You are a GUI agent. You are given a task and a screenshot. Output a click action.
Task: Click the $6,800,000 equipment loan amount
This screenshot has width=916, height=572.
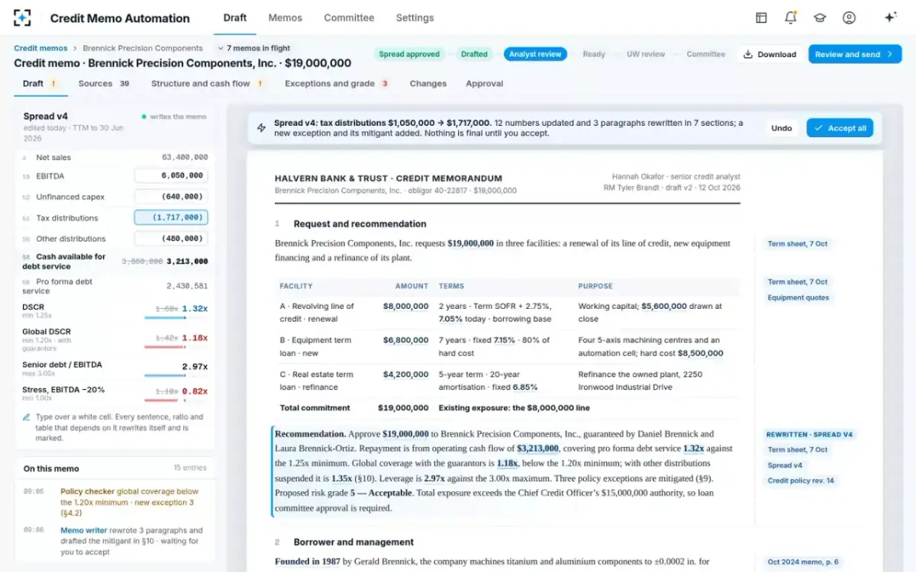tap(405, 340)
